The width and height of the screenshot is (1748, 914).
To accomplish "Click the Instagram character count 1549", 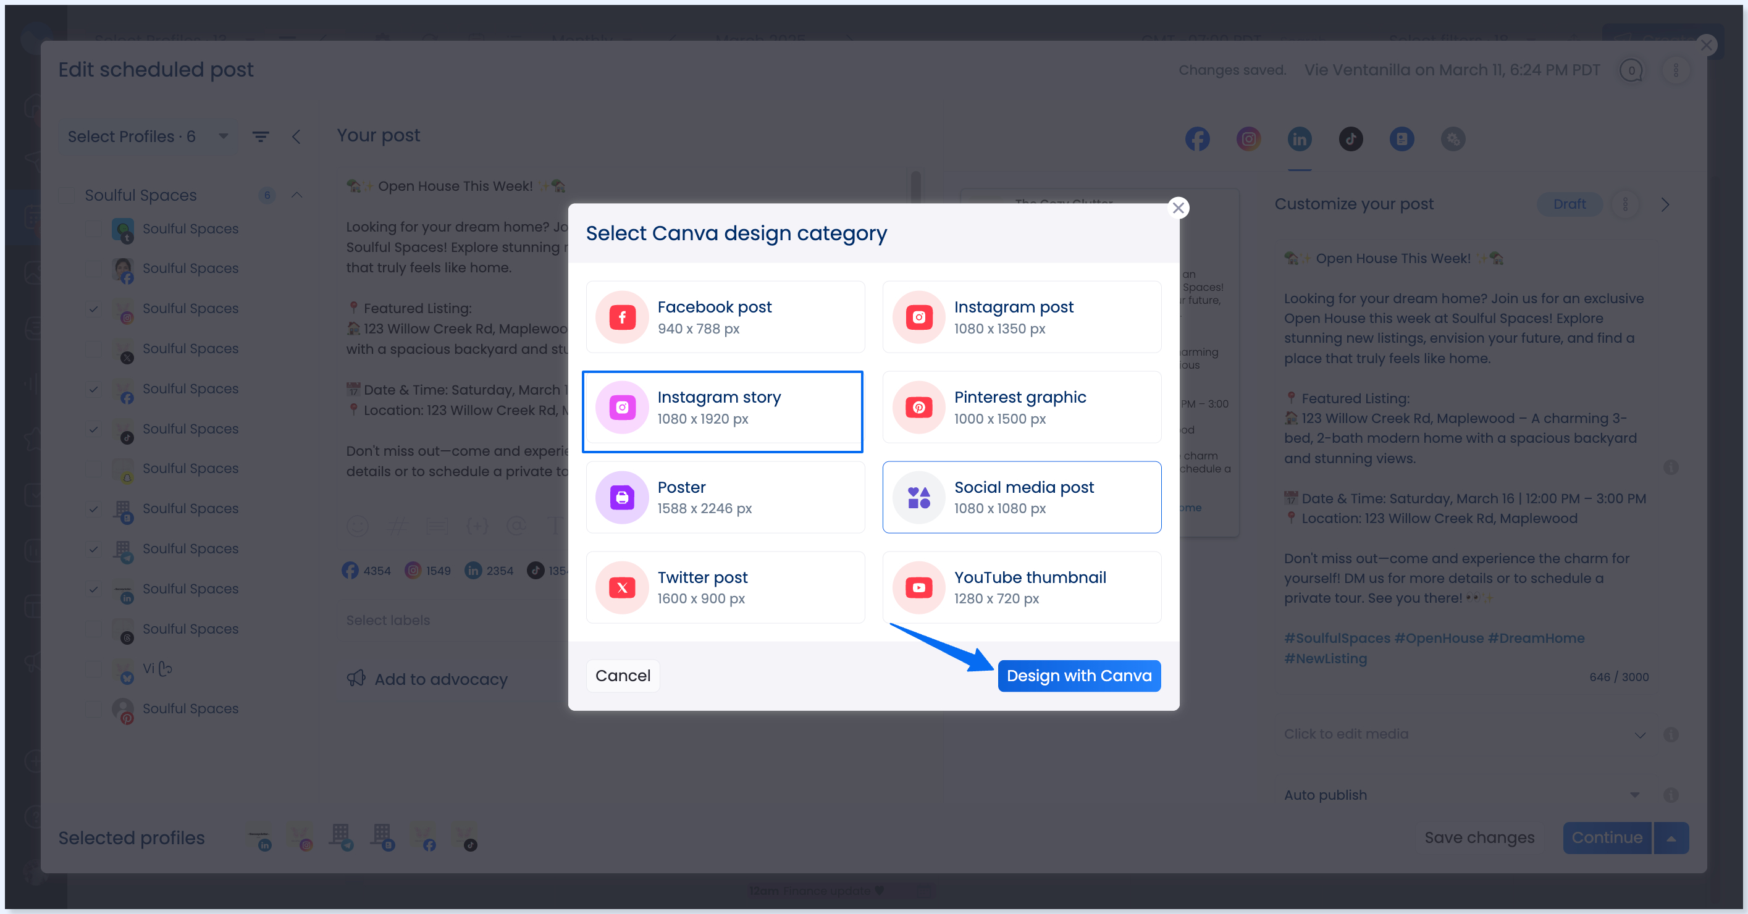I will [x=428, y=571].
